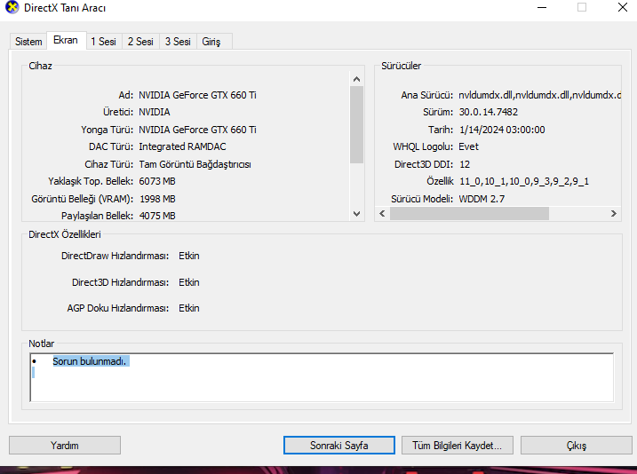Click the 'Sorun bulunmadı.' note text
This screenshot has height=474, width=637.
(90, 361)
